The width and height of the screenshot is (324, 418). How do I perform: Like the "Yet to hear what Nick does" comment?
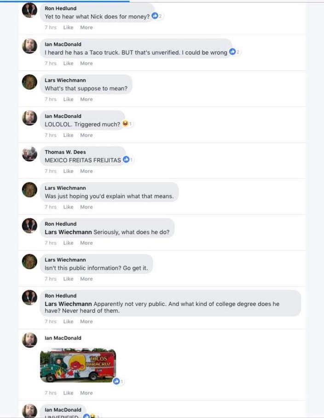click(68, 28)
